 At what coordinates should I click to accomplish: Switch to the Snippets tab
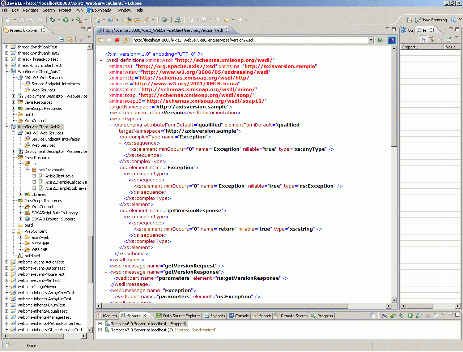[x=214, y=316]
